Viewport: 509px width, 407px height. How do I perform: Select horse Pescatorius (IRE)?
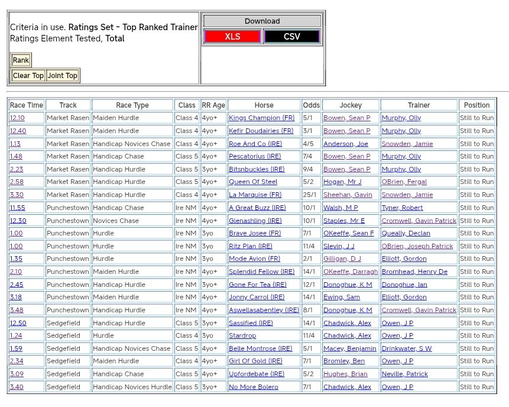pos(255,157)
